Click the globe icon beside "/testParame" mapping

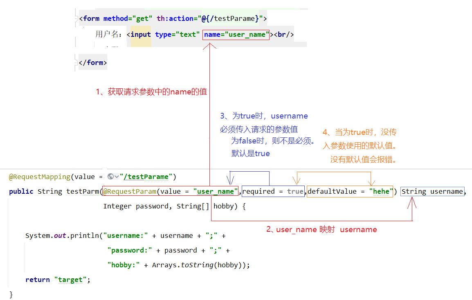[110, 177]
